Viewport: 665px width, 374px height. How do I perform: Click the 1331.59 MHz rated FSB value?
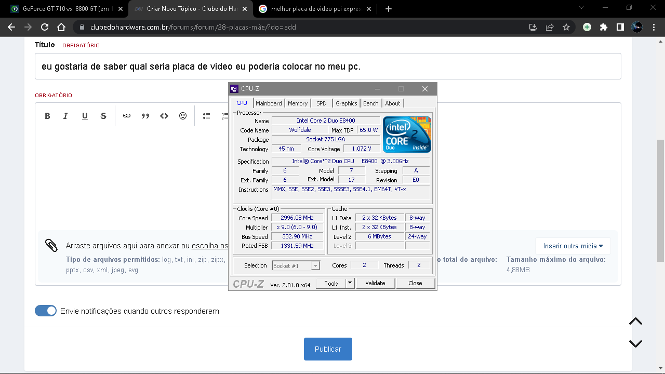coord(297,246)
